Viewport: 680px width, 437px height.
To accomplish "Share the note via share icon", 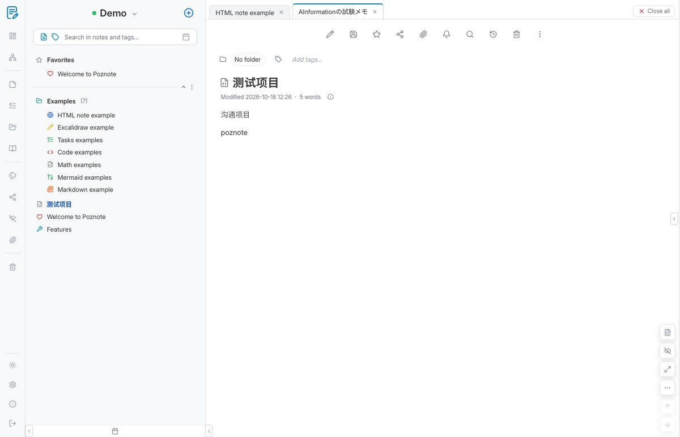I will tap(400, 35).
